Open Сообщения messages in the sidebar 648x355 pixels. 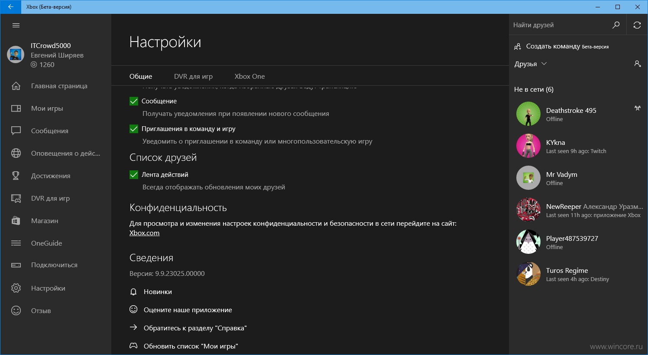pyautogui.click(x=55, y=131)
